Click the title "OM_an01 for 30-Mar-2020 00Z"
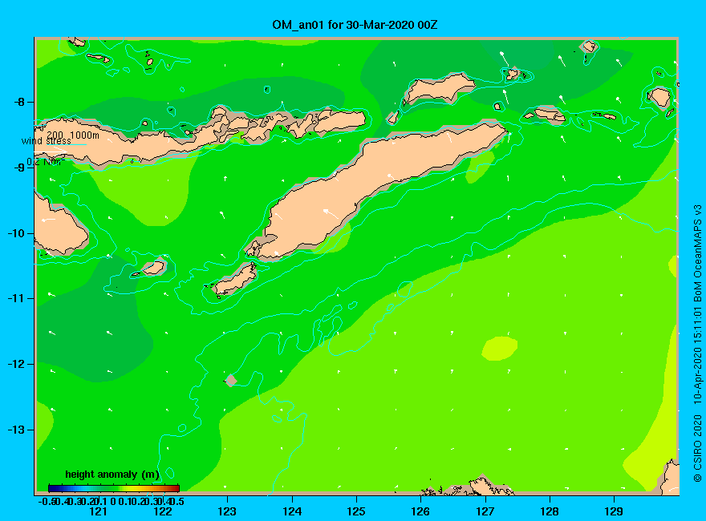 [355, 25]
